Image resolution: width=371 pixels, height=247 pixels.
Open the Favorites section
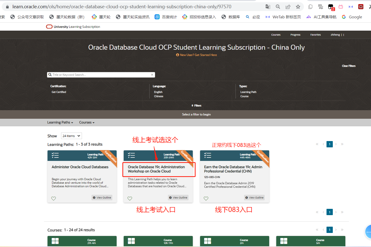click(315, 35)
